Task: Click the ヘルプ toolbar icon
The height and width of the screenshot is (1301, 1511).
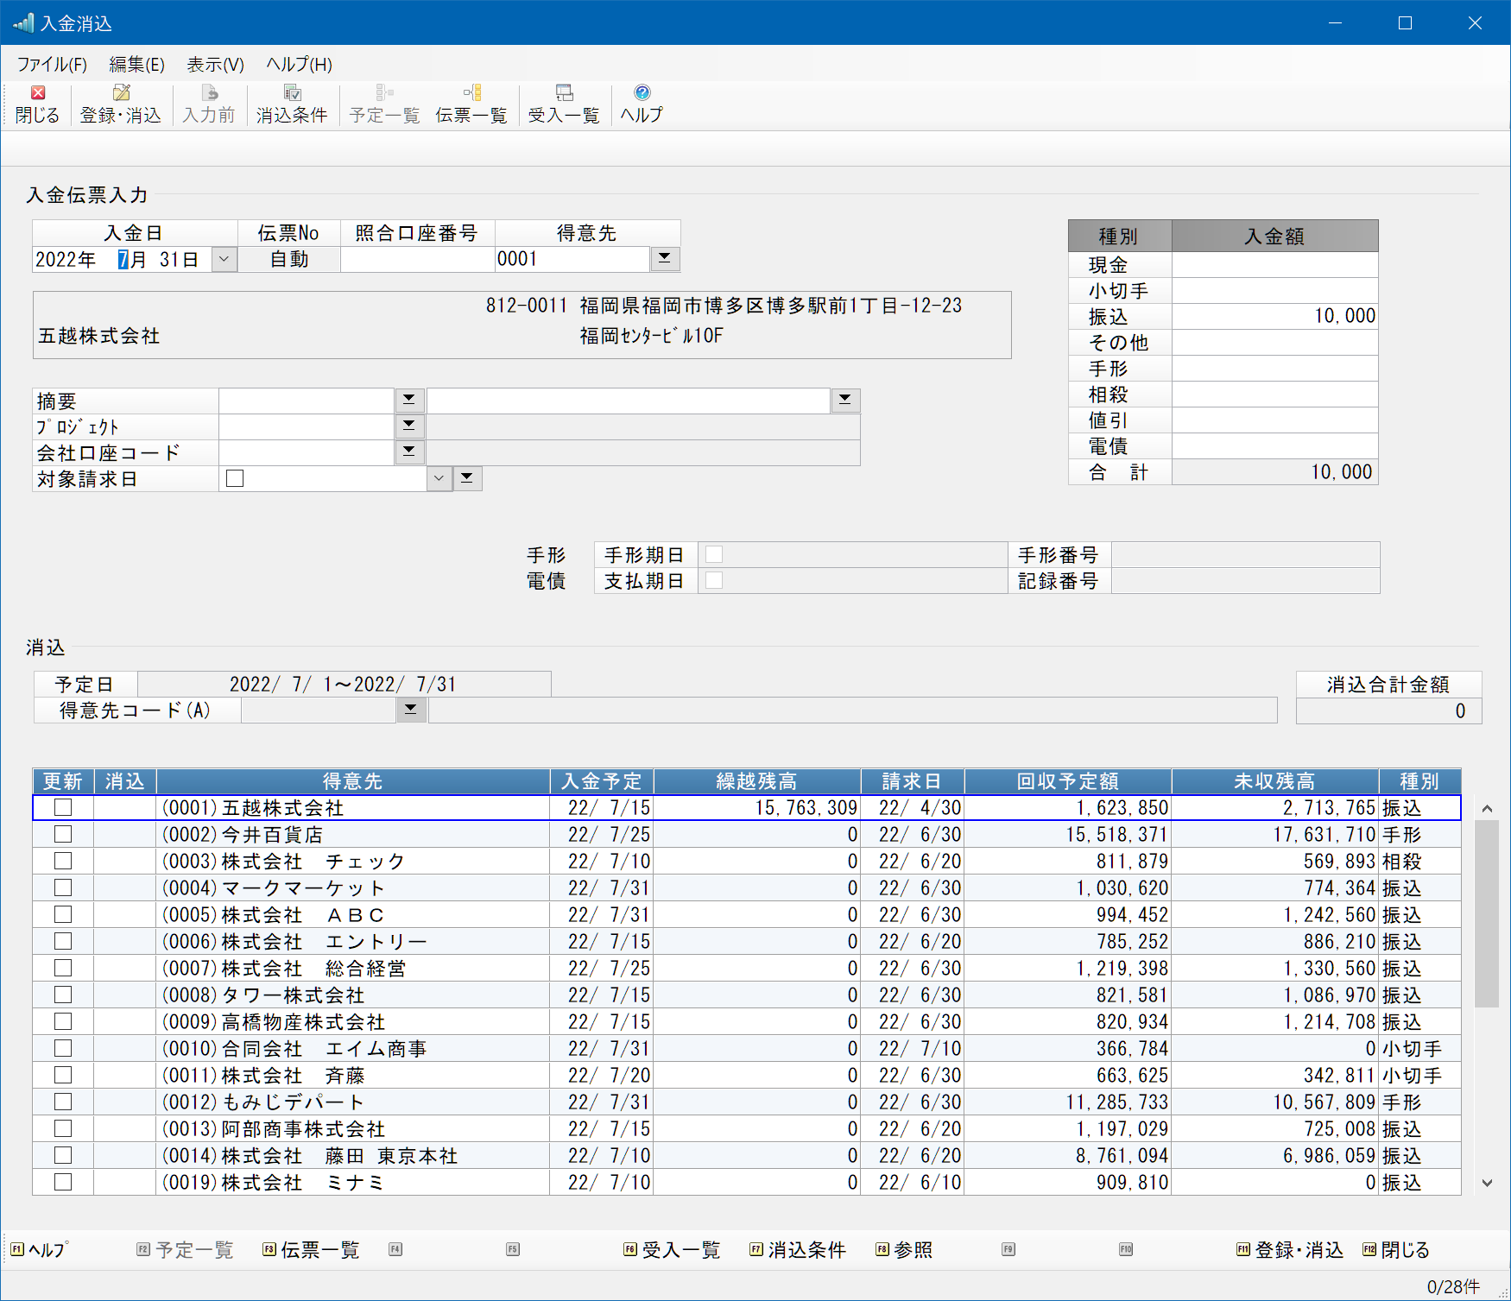Action: 642,104
